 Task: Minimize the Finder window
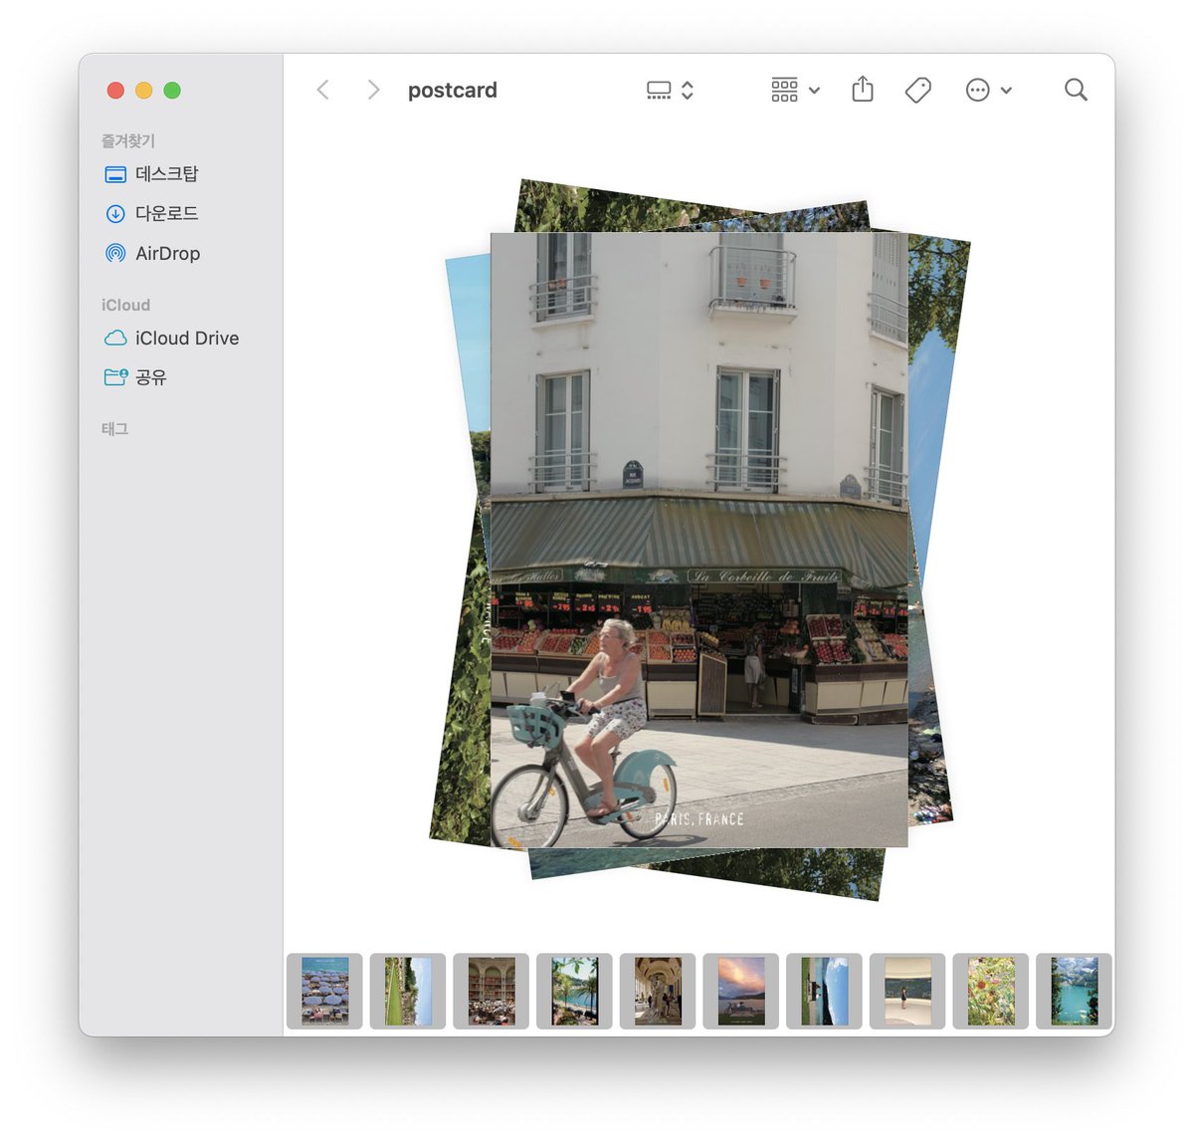143,91
